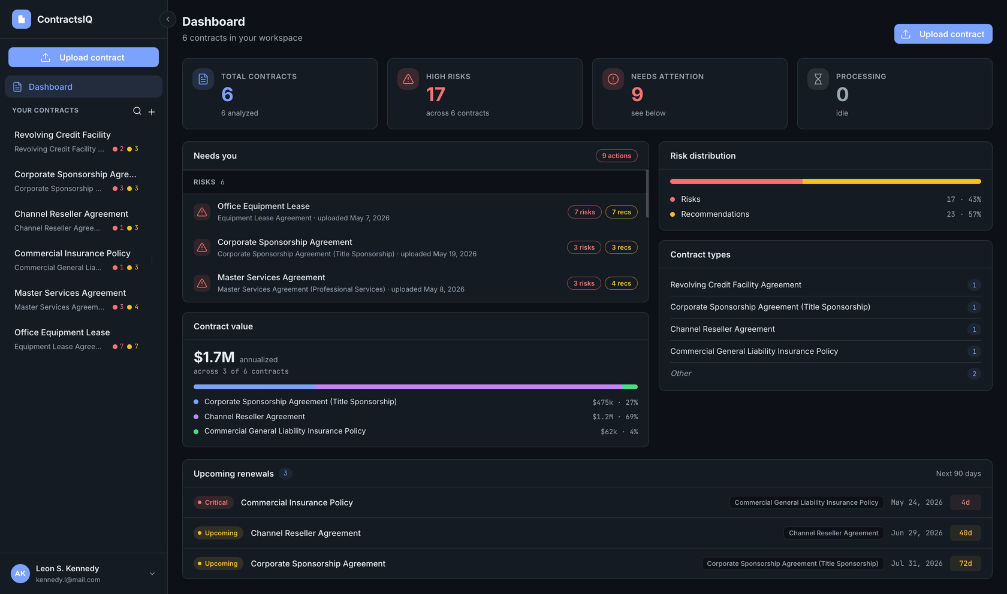
Task: Click the Dashboard document icon in the sidebar
Action: 17,87
